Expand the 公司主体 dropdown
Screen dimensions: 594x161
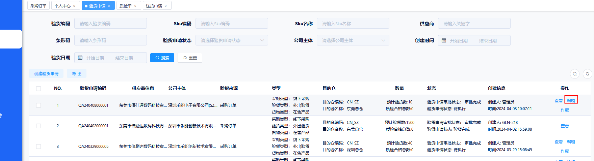(353, 40)
